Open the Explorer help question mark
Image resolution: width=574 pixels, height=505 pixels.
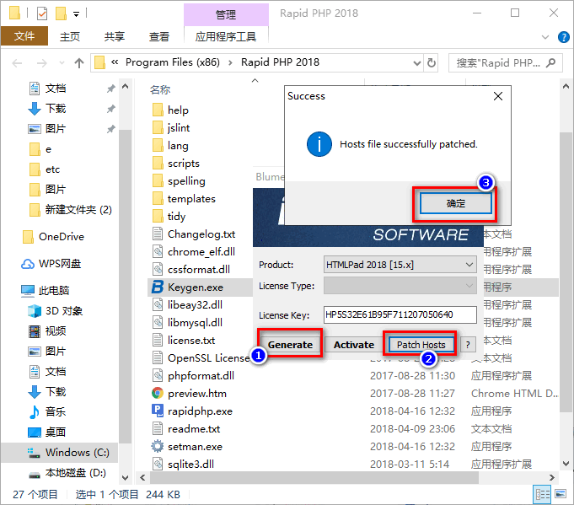click(x=563, y=37)
